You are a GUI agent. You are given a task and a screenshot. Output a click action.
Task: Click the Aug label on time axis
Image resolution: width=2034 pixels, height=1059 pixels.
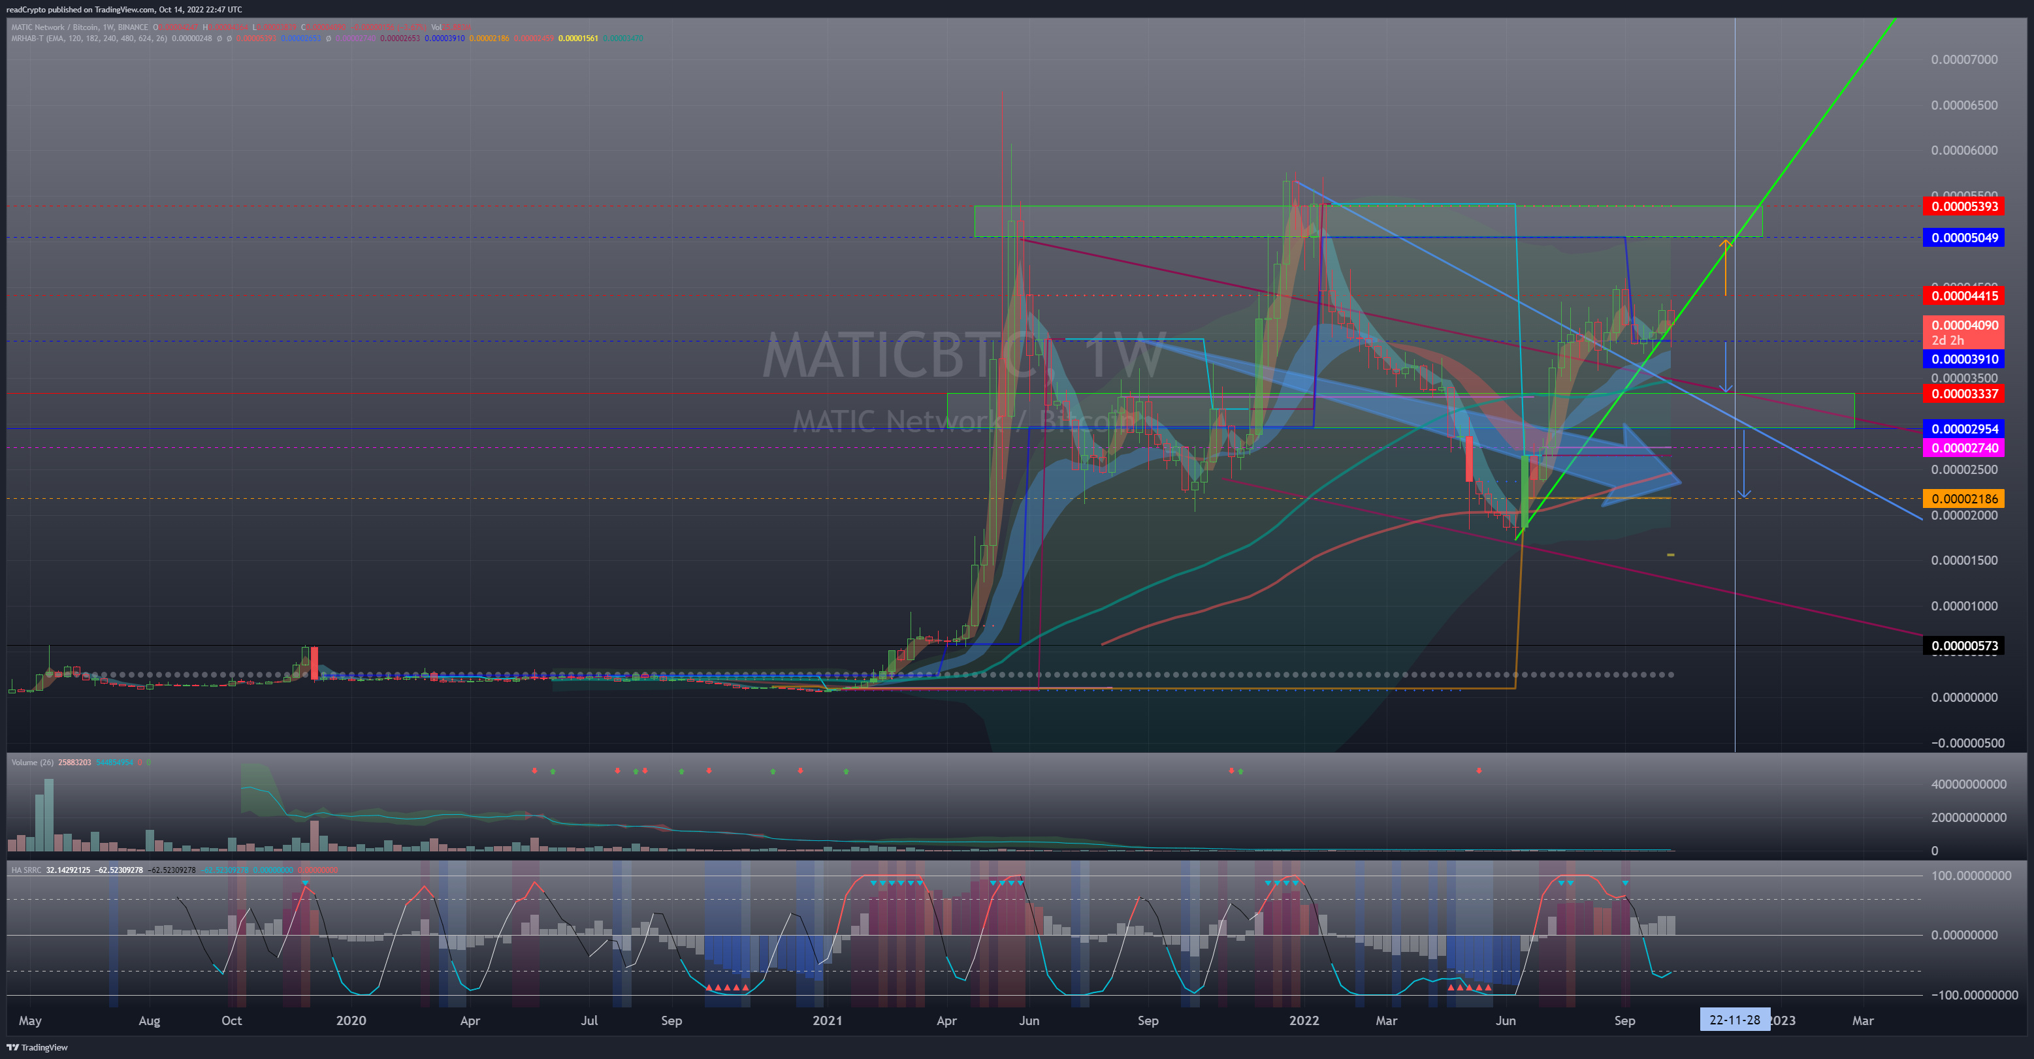[x=149, y=1020]
